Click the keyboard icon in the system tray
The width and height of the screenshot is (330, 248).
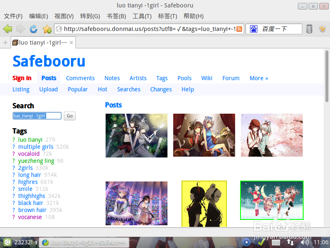[x=276, y=243]
